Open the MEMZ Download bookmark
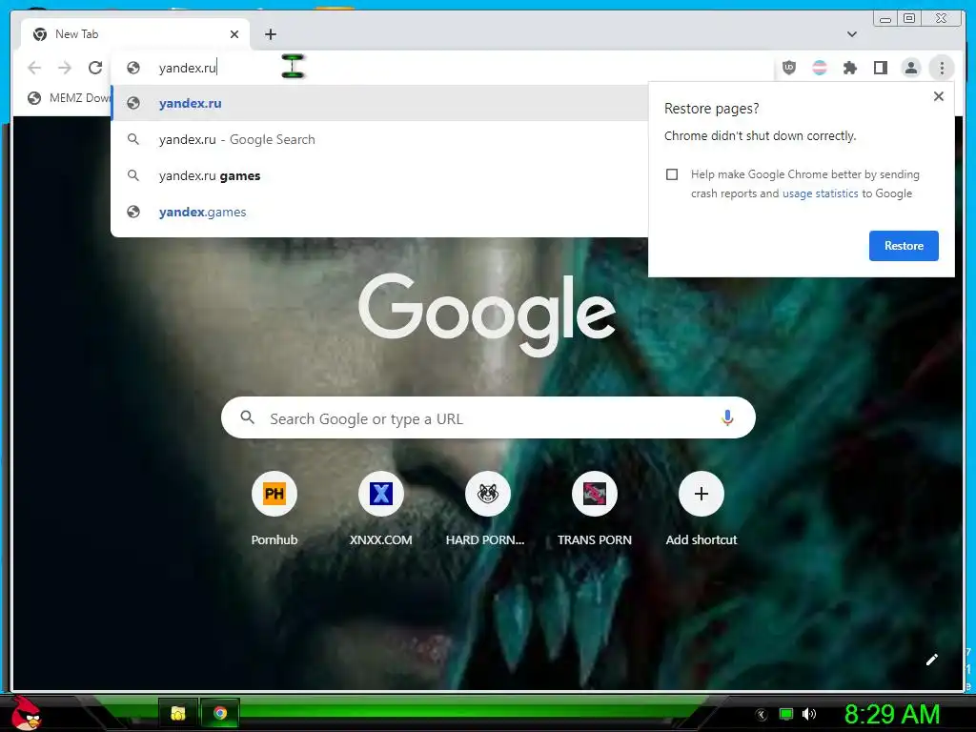 point(69,98)
